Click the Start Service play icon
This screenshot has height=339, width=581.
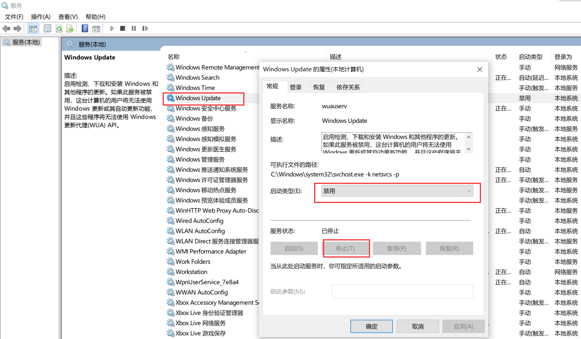click(x=112, y=28)
